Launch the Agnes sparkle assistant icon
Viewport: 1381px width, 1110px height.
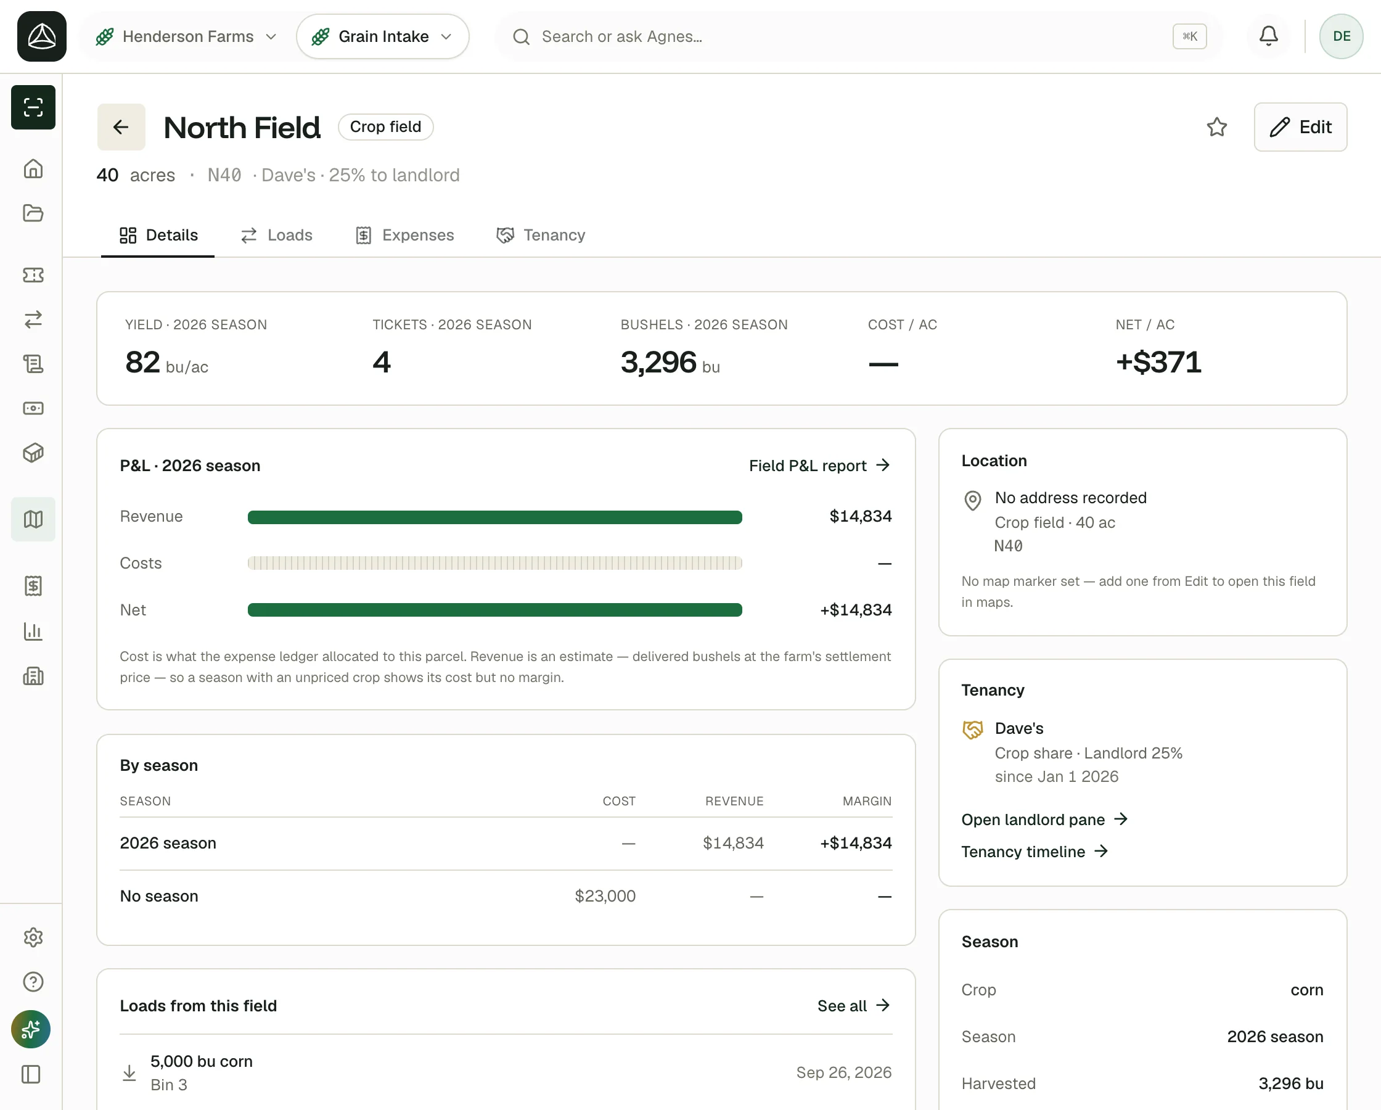pos(31,1029)
